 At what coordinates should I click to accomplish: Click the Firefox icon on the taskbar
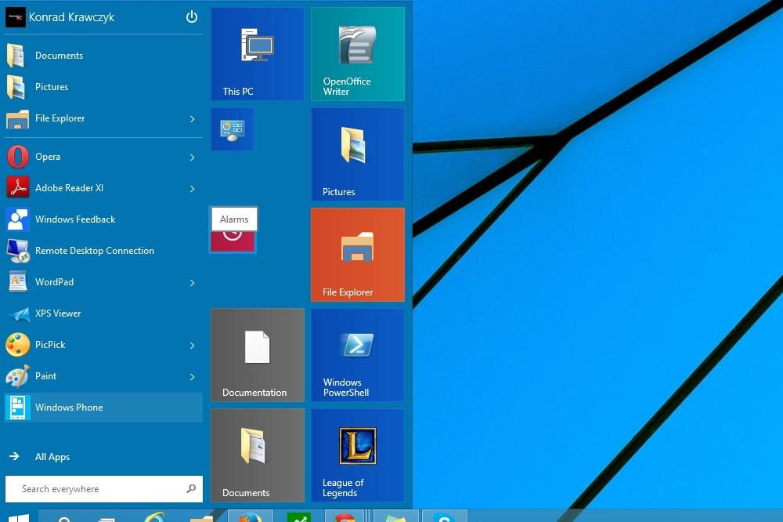click(251, 516)
